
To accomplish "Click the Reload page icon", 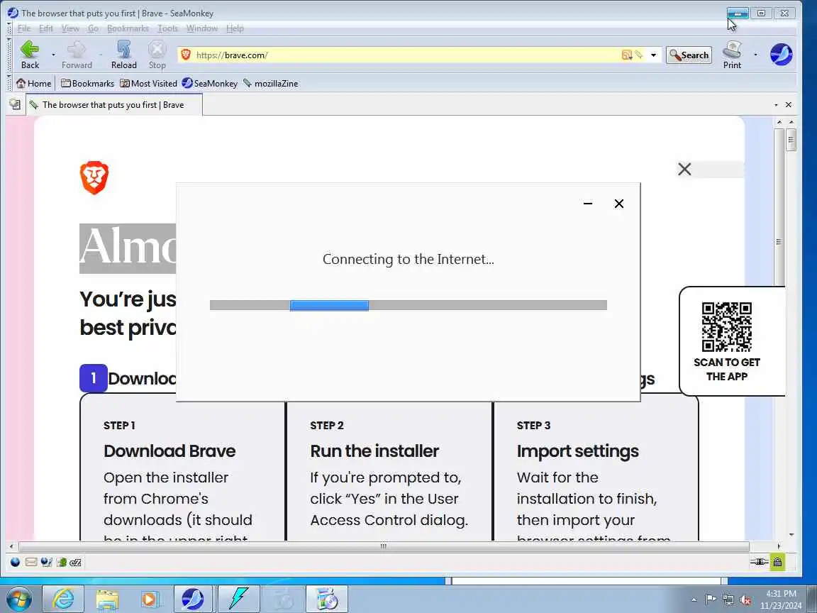I will point(123,50).
